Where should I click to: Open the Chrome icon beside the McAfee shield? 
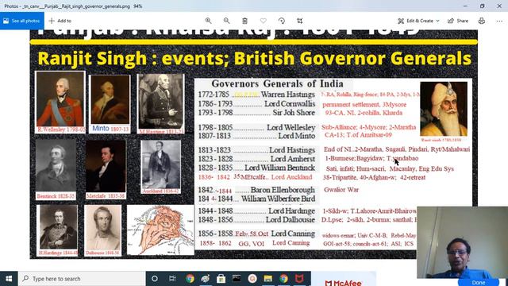(284, 279)
